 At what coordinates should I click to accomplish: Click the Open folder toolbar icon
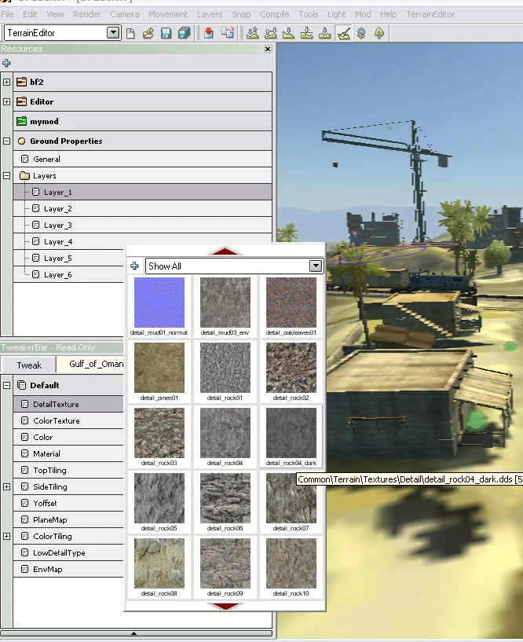point(148,33)
